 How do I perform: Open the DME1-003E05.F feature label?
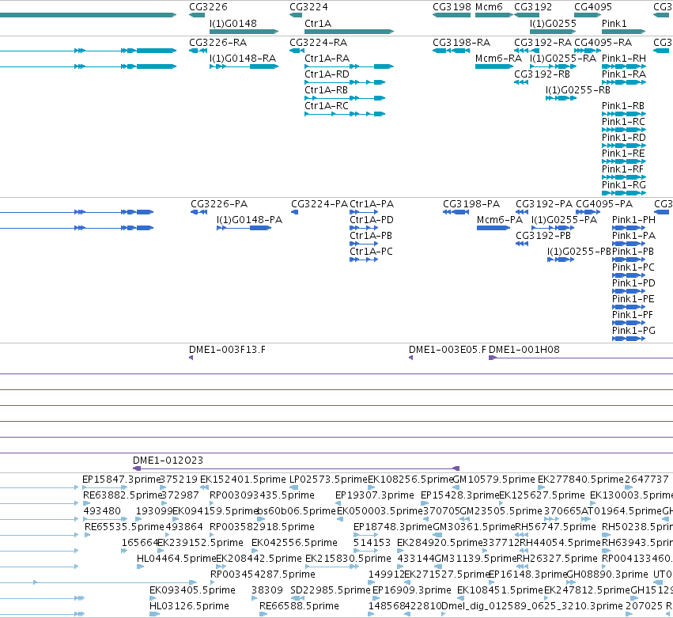[x=448, y=350]
